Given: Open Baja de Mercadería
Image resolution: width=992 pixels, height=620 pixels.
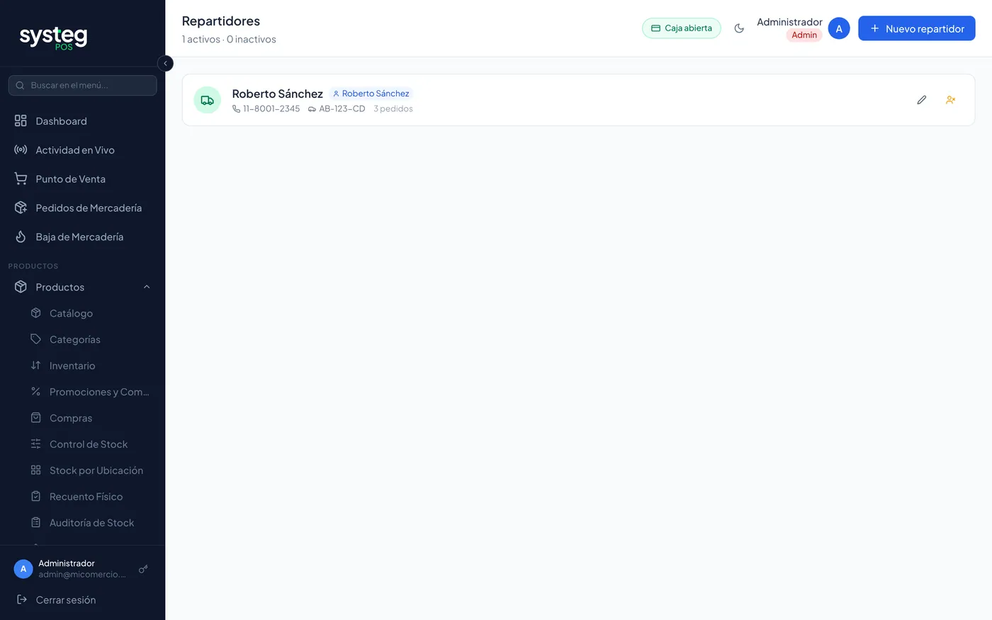Looking at the screenshot, I should (83, 237).
